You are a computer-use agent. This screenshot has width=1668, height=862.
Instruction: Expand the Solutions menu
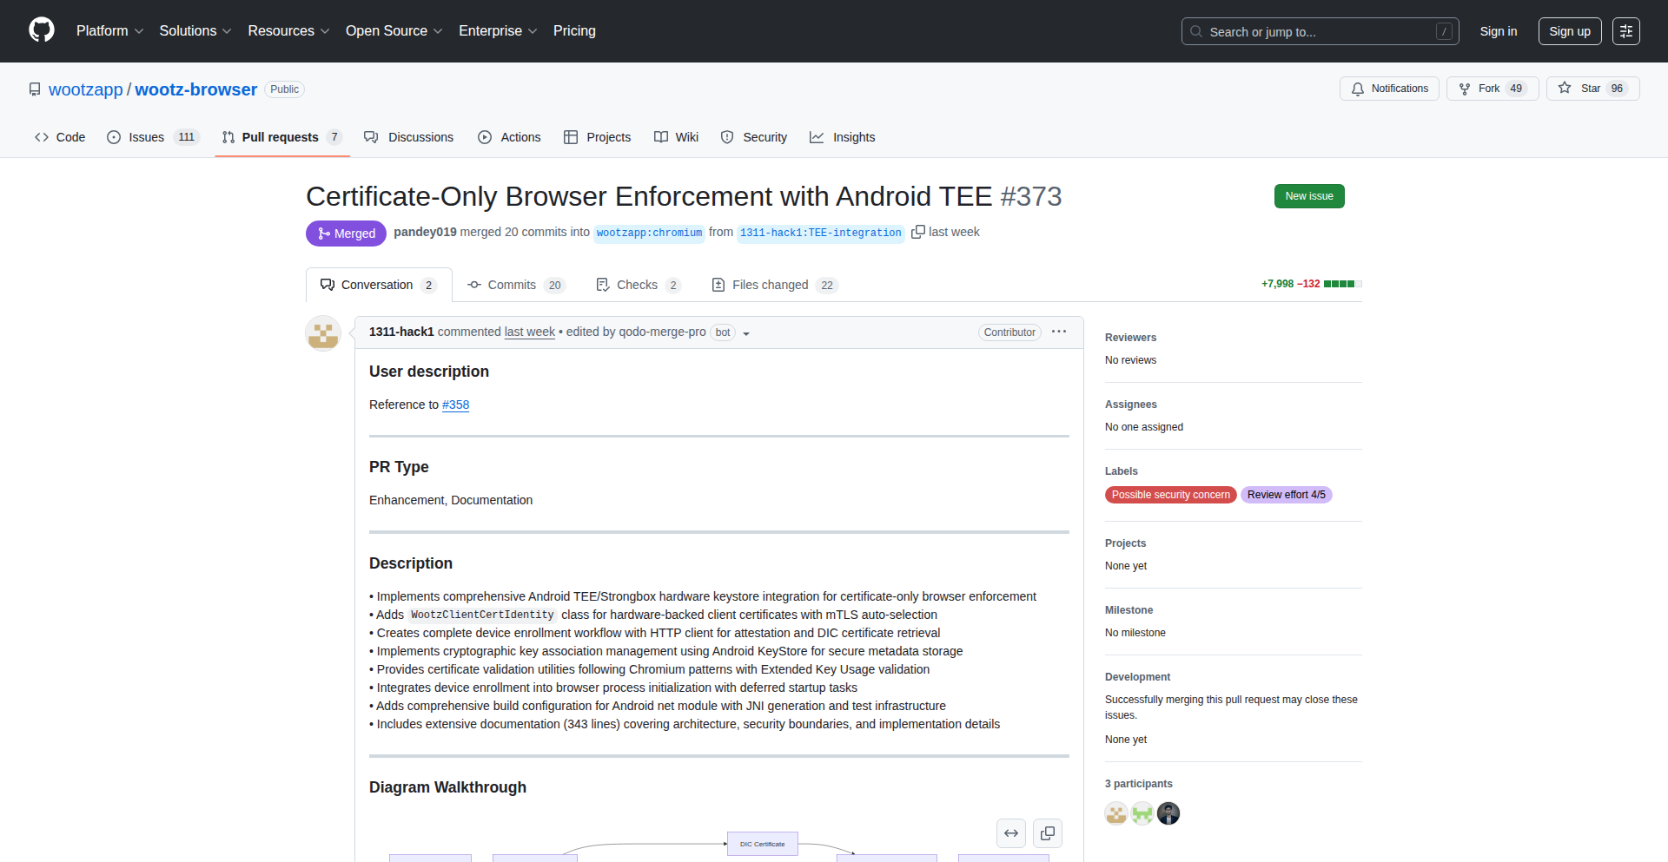click(195, 30)
